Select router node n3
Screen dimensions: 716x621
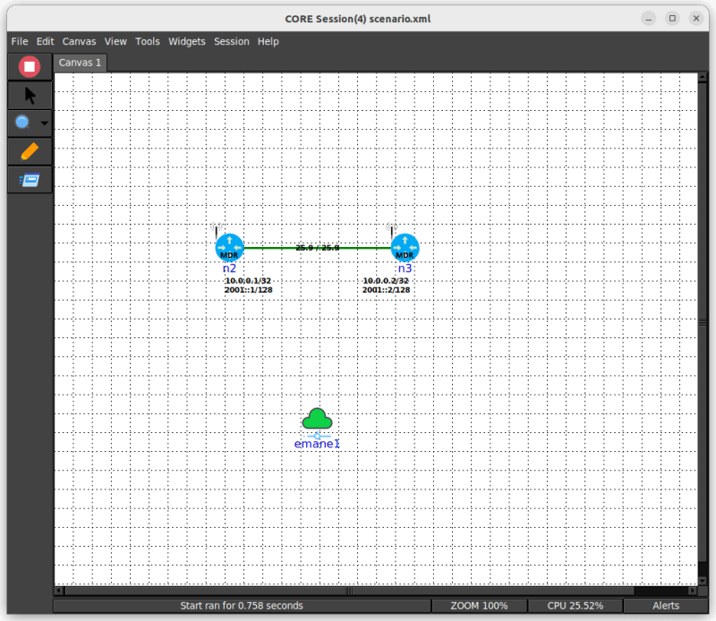(x=405, y=247)
